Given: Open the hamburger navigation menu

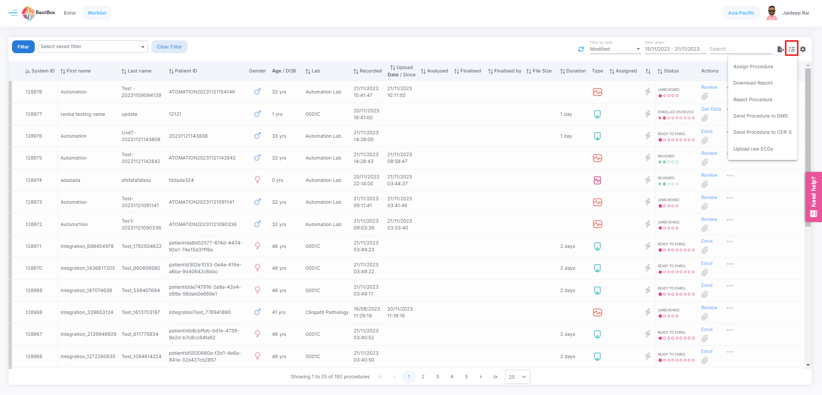Looking at the screenshot, I should pos(13,13).
